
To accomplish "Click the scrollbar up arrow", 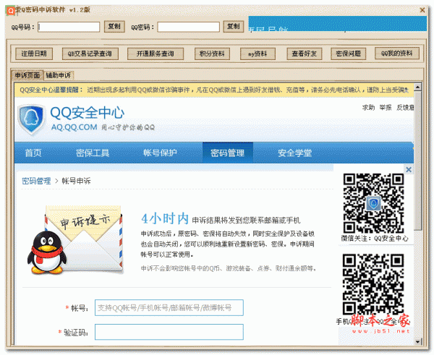I will (417, 87).
